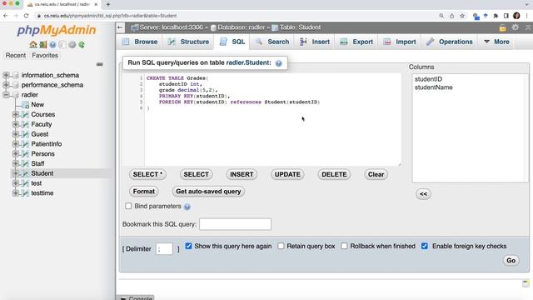Screen dimensions: 533x300
Task: Expand the Faculty table node
Action: (x=15, y=124)
